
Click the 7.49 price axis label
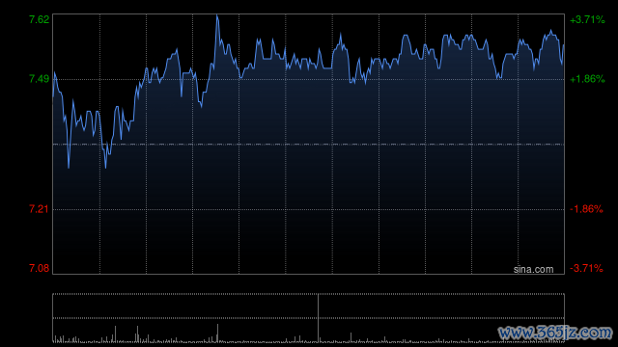[x=40, y=79]
